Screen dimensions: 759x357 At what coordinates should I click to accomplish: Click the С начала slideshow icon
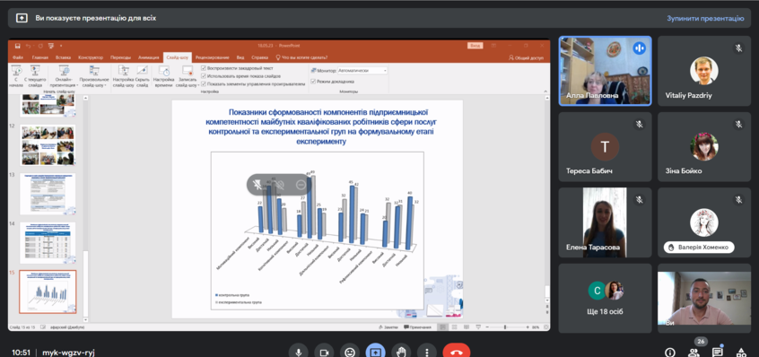coord(16,76)
